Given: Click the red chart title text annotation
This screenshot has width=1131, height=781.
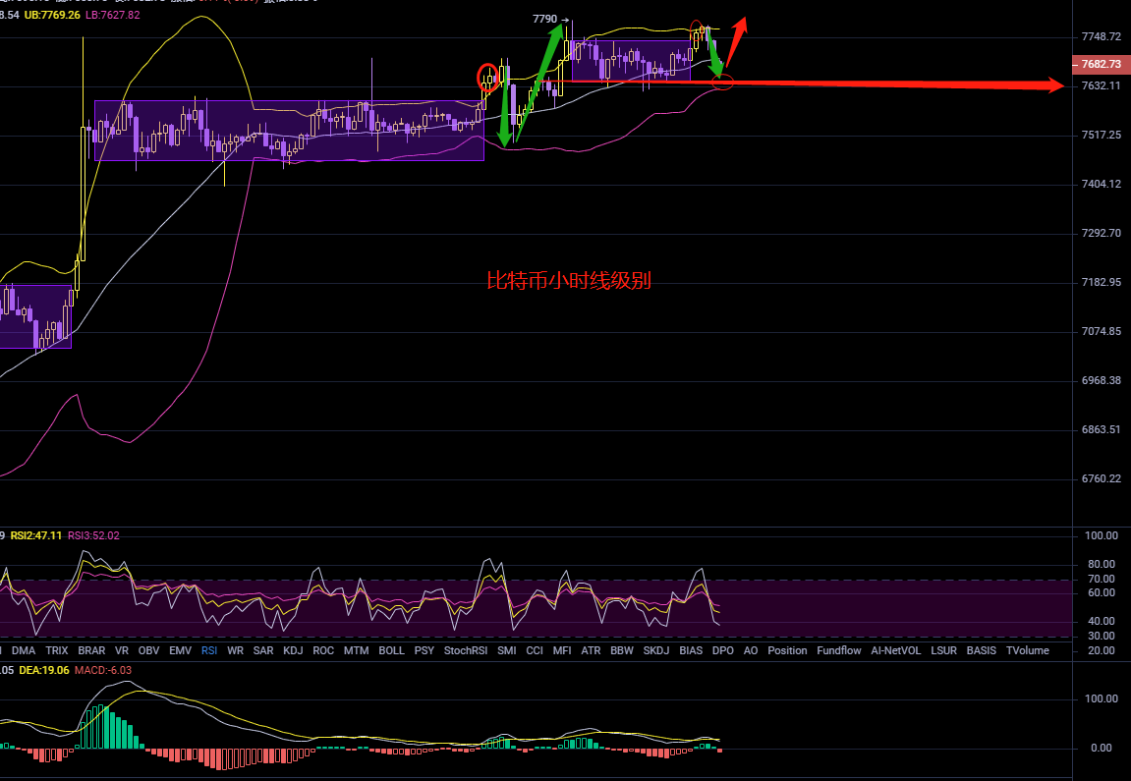Looking at the screenshot, I should (569, 281).
